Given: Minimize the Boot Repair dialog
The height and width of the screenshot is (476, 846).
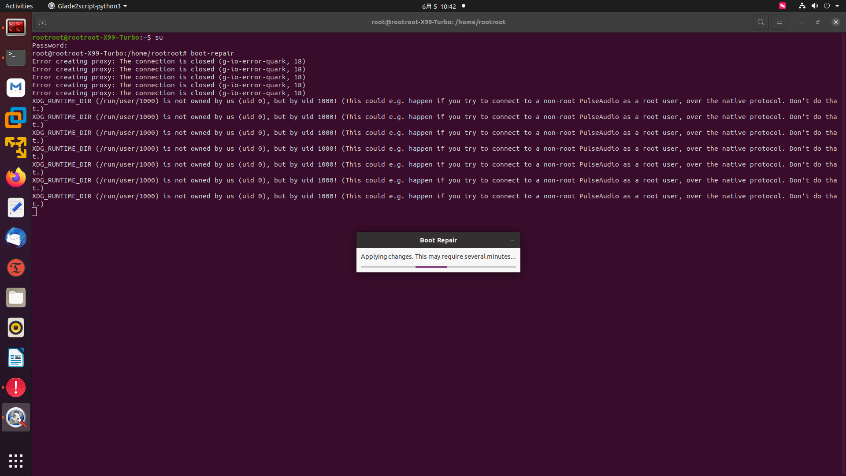Looking at the screenshot, I should [512, 241].
